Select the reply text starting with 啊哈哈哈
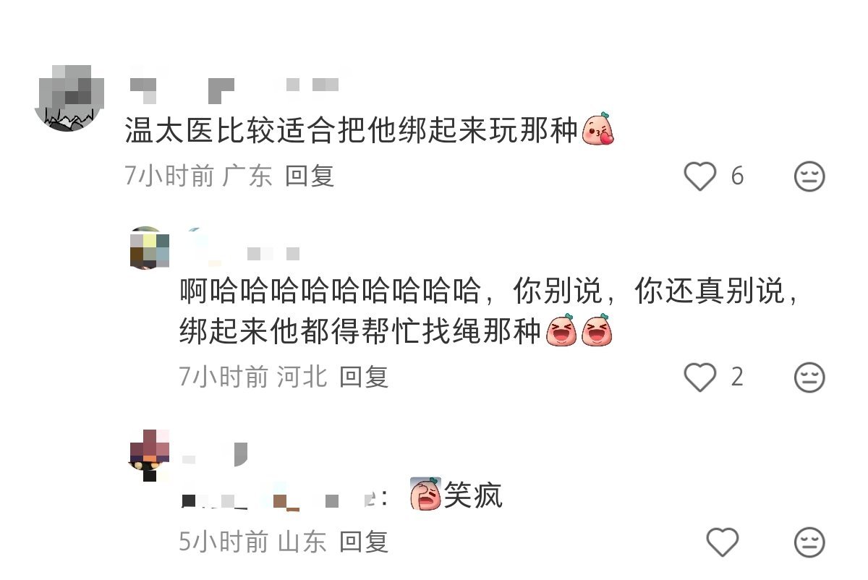The width and height of the screenshot is (868, 580). [490, 312]
